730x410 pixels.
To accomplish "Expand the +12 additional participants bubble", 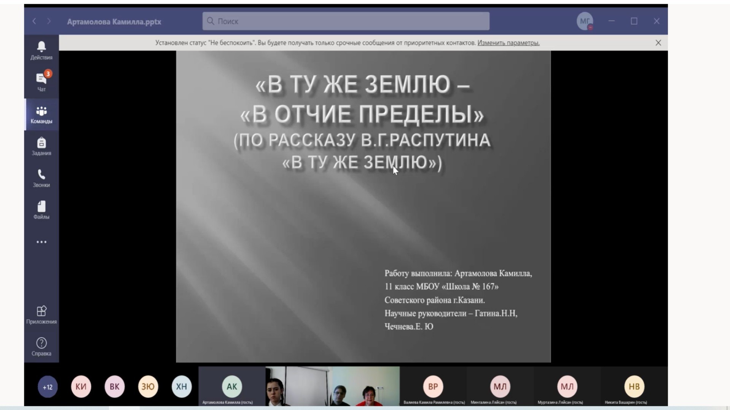I will tap(48, 387).
